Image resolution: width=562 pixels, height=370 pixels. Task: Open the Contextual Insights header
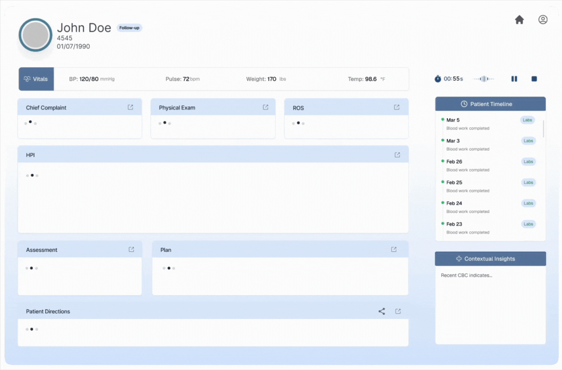[490, 259]
